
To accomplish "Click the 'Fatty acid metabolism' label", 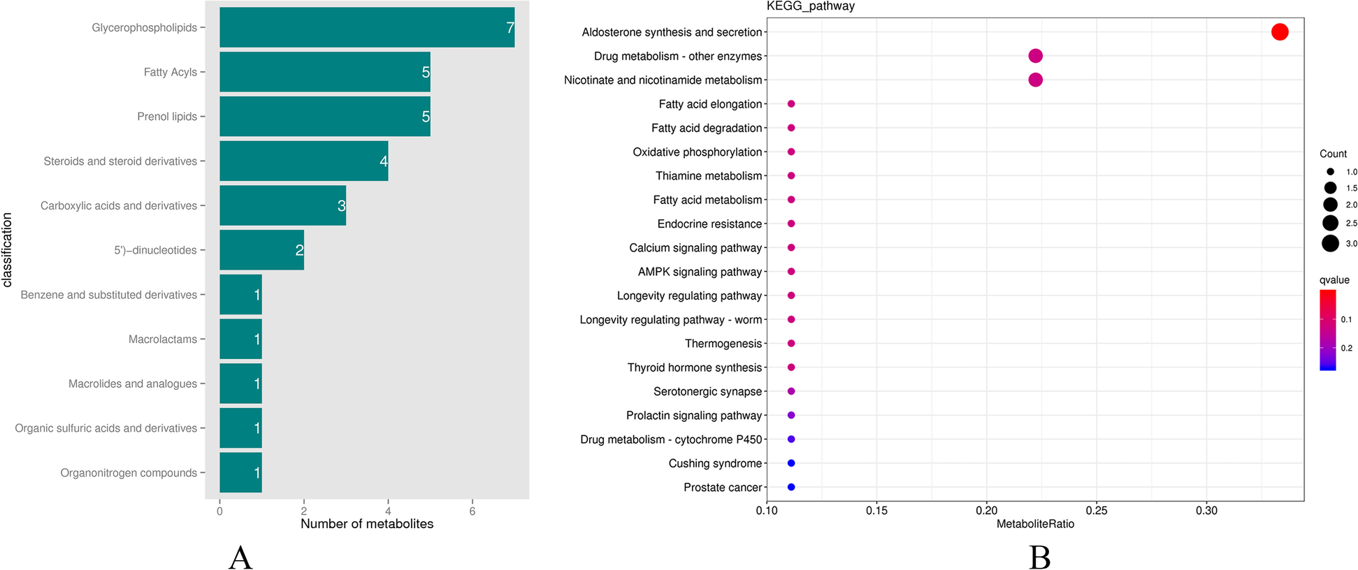I will pos(707,200).
